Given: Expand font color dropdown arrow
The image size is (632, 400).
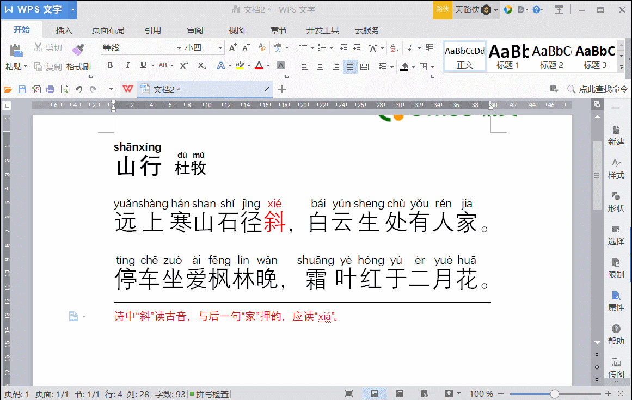Looking at the screenshot, I should (268, 65).
